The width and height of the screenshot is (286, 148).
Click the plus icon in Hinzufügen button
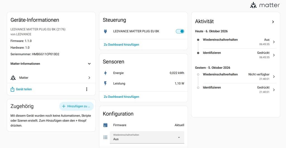[64, 106]
